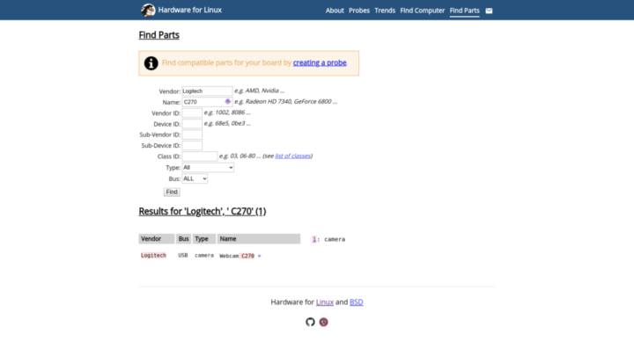Open the Webcam C270 result arrow link

tap(259, 256)
